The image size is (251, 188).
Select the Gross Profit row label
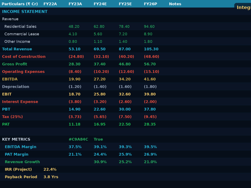[15, 64]
